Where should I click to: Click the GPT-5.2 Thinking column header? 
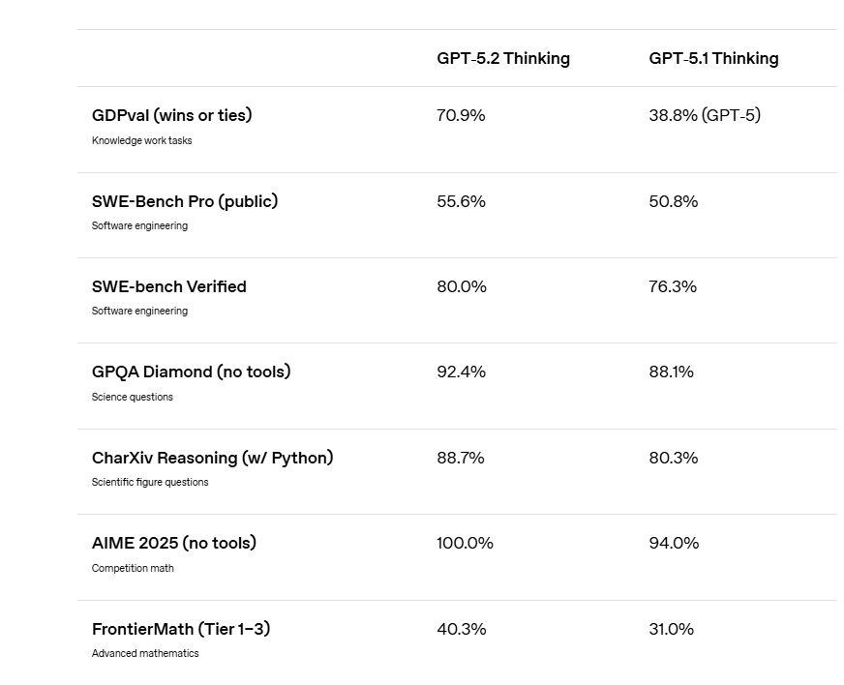click(502, 58)
